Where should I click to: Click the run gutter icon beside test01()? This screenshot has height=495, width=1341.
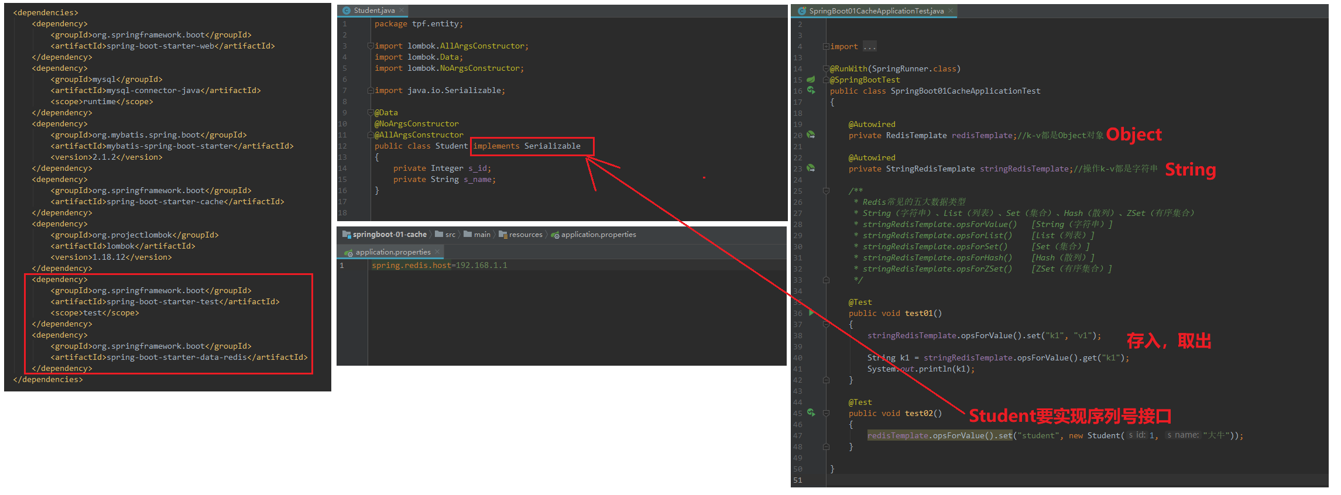click(x=811, y=313)
